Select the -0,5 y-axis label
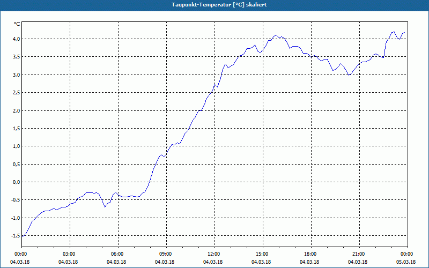 (16, 200)
